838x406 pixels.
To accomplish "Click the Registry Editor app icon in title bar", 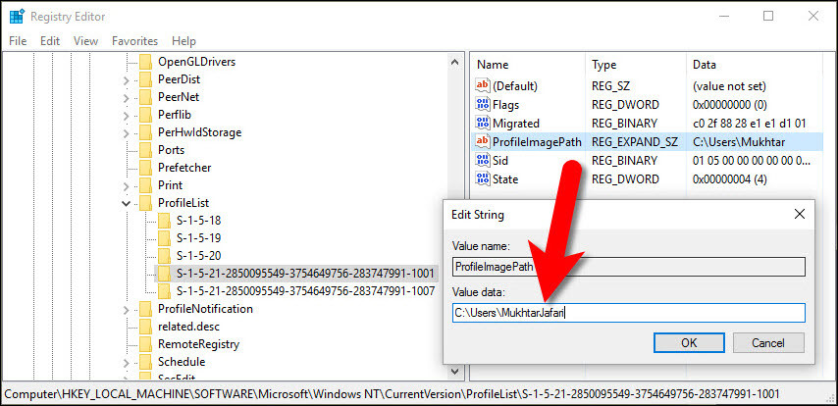I will point(17,16).
